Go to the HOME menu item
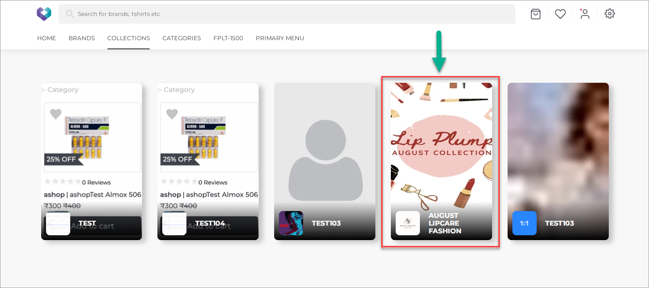The height and width of the screenshot is (288, 649). pyautogui.click(x=46, y=38)
